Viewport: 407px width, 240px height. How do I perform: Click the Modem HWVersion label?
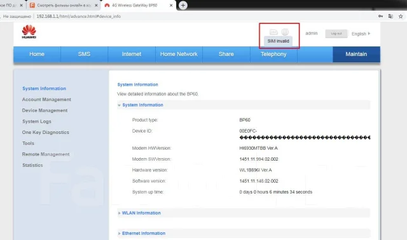(x=151, y=148)
